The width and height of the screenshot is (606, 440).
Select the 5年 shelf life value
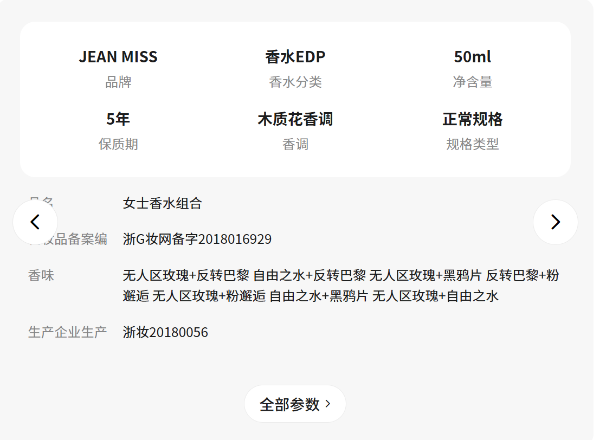118,119
